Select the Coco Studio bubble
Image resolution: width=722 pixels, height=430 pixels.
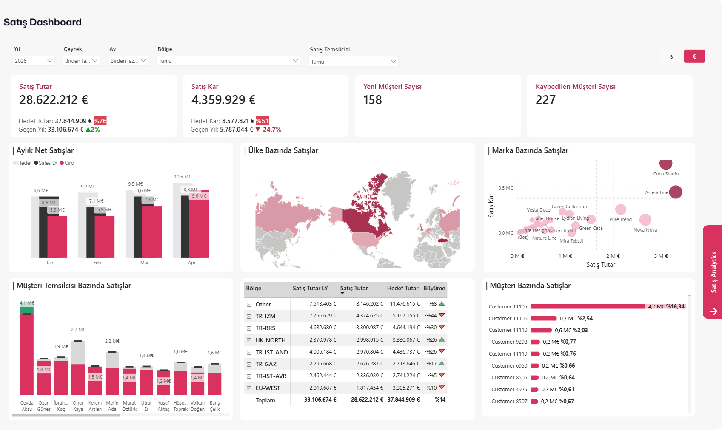point(666,164)
